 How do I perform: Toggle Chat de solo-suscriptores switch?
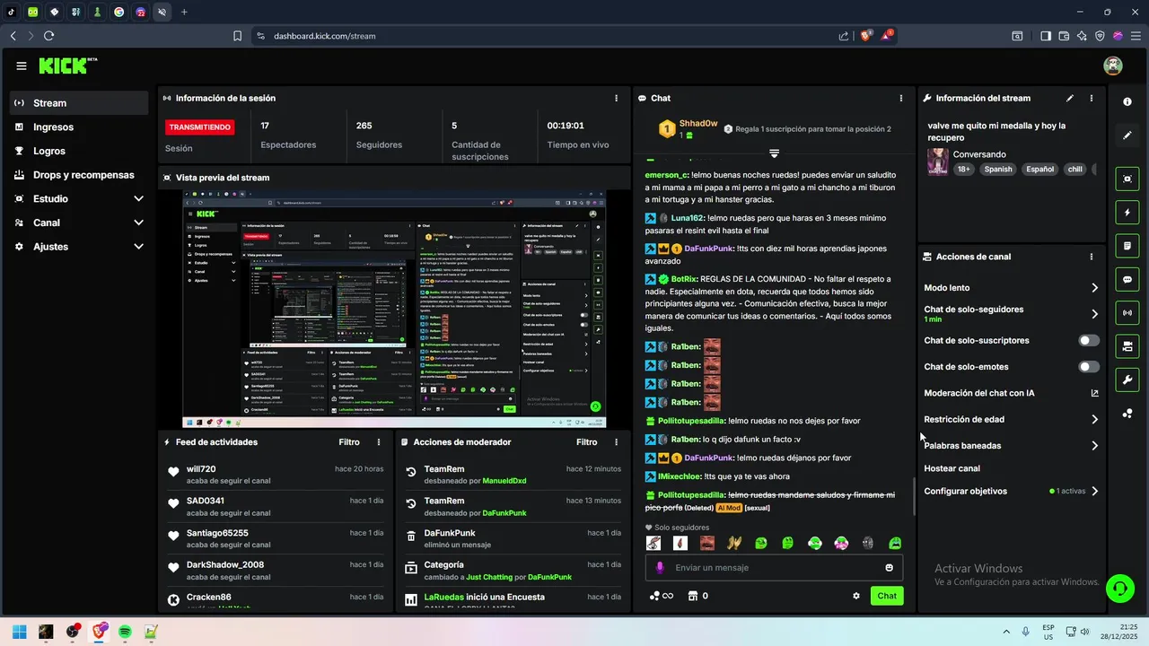pyautogui.click(x=1089, y=341)
